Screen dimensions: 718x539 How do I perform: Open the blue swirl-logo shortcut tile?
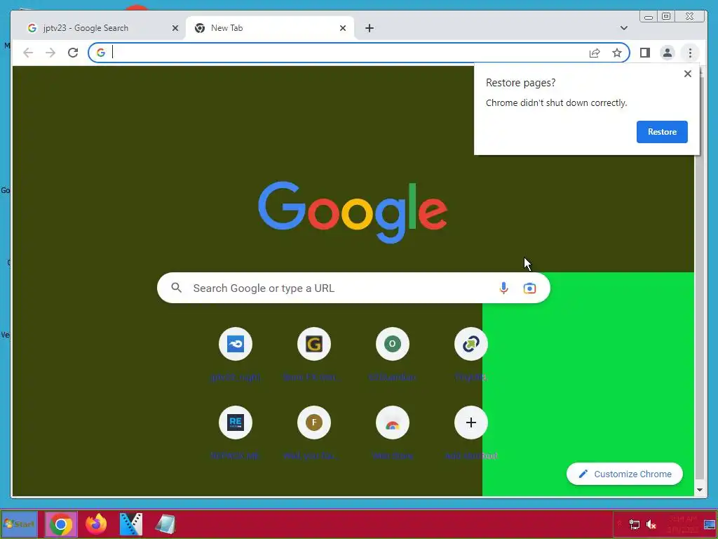(x=236, y=344)
